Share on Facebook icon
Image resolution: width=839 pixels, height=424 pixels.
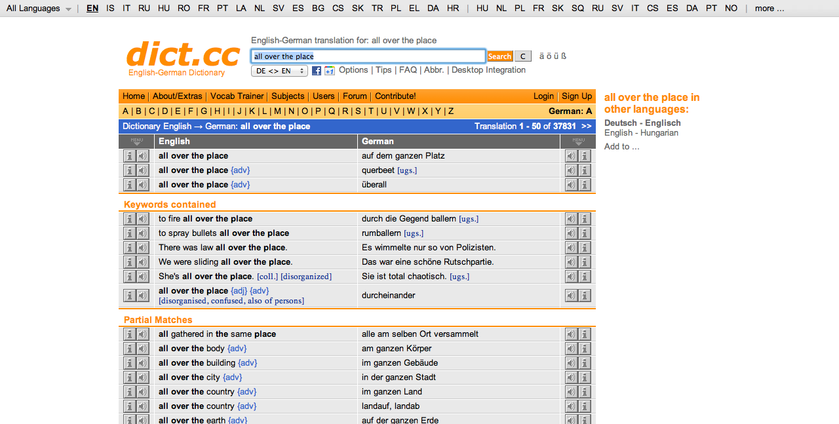coord(317,71)
